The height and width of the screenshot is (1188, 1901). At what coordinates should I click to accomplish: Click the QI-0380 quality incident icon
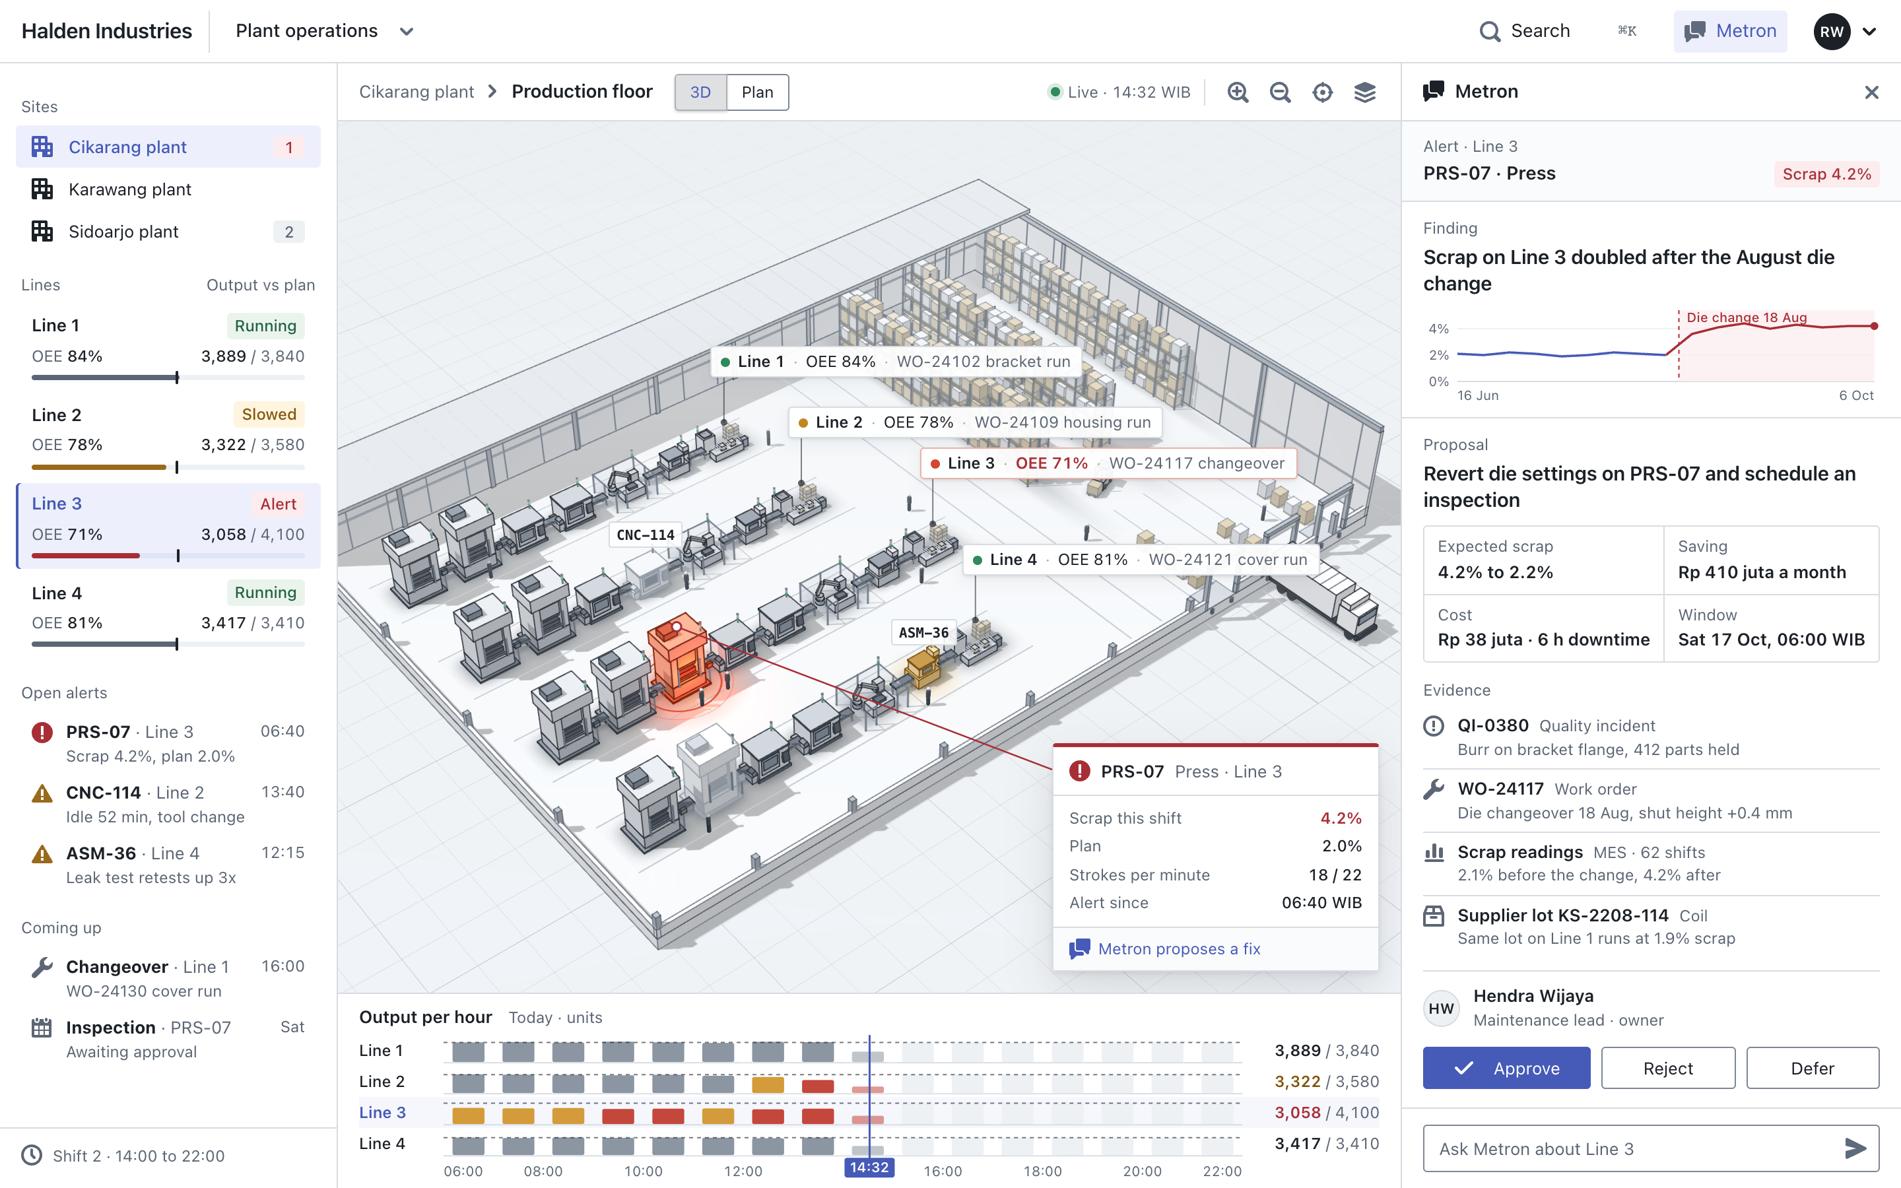pos(1434,725)
